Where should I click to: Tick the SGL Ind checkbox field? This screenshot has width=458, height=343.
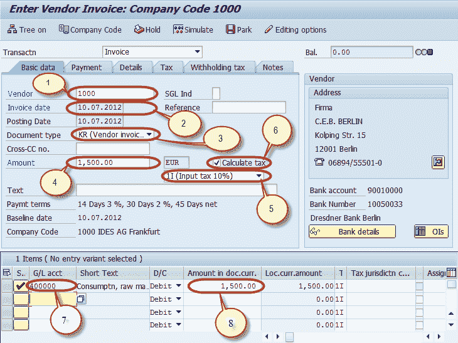pos(216,93)
